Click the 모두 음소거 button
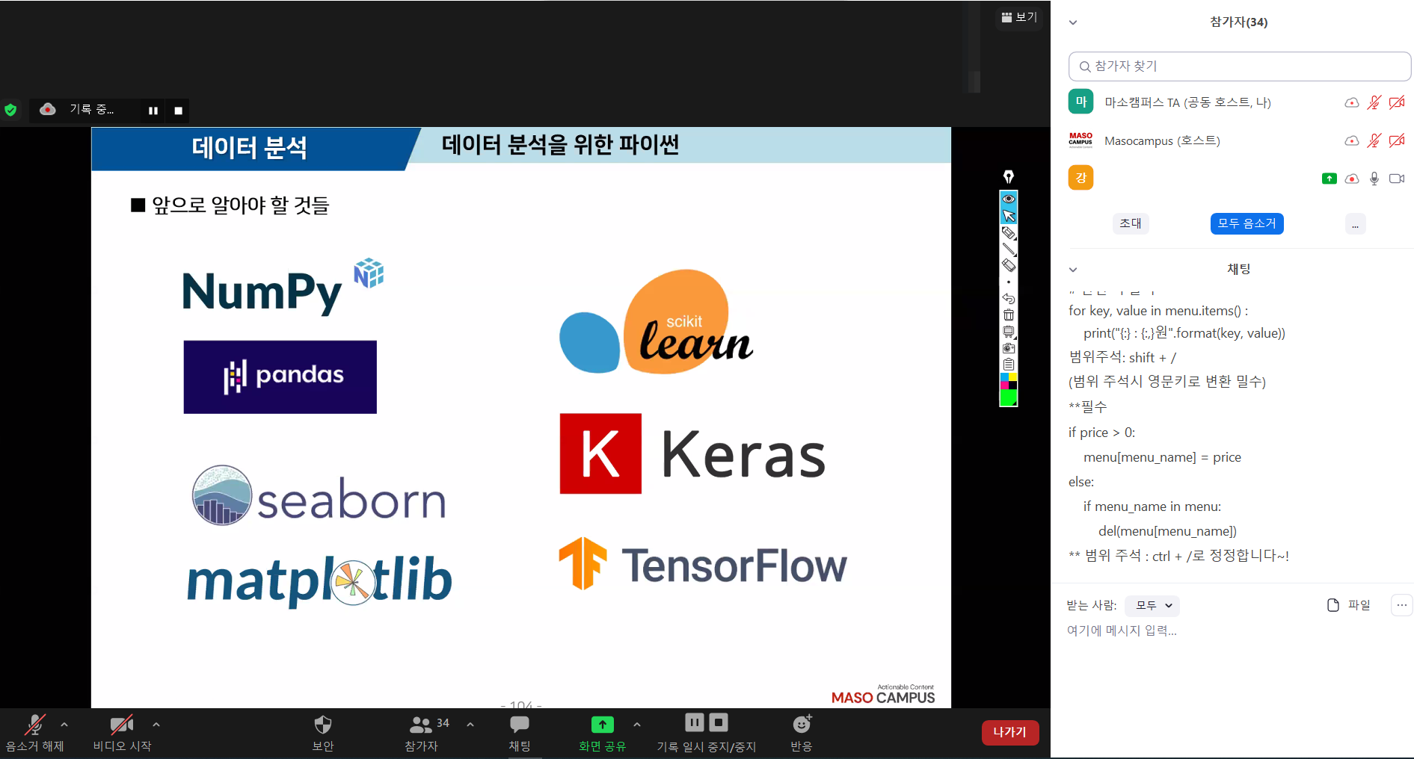Image resolution: width=1414 pixels, height=759 pixels. tap(1247, 223)
